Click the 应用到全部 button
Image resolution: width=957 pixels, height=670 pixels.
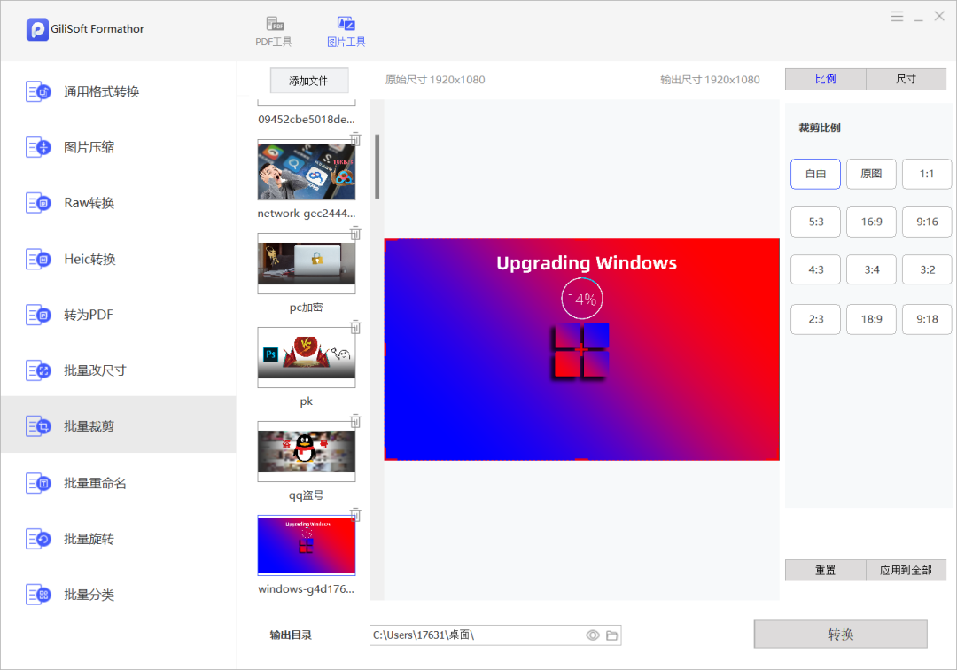pyautogui.click(x=906, y=570)
